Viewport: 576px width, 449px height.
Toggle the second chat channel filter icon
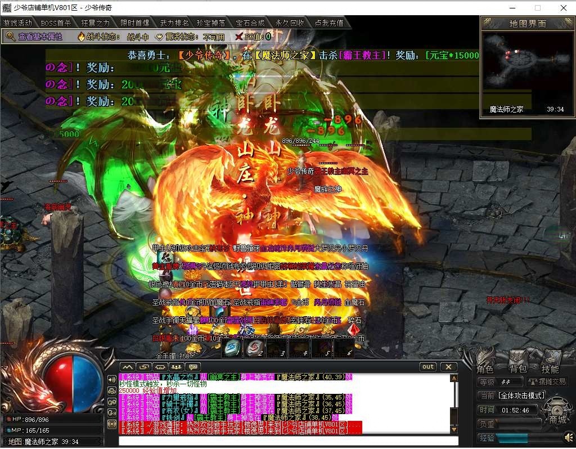[112, 391]
